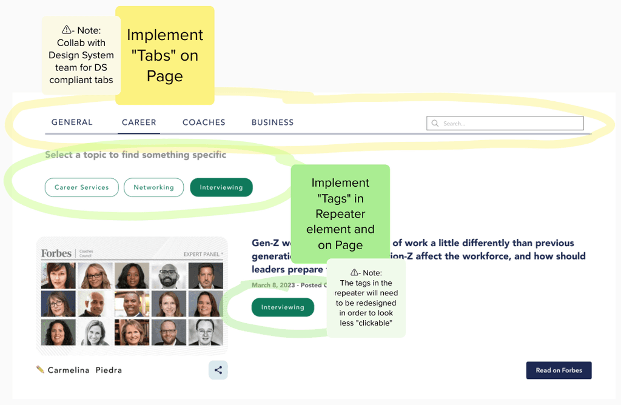The image size is (621, 405).
Task: Select the COACHES tab
Action: (204, 122)
